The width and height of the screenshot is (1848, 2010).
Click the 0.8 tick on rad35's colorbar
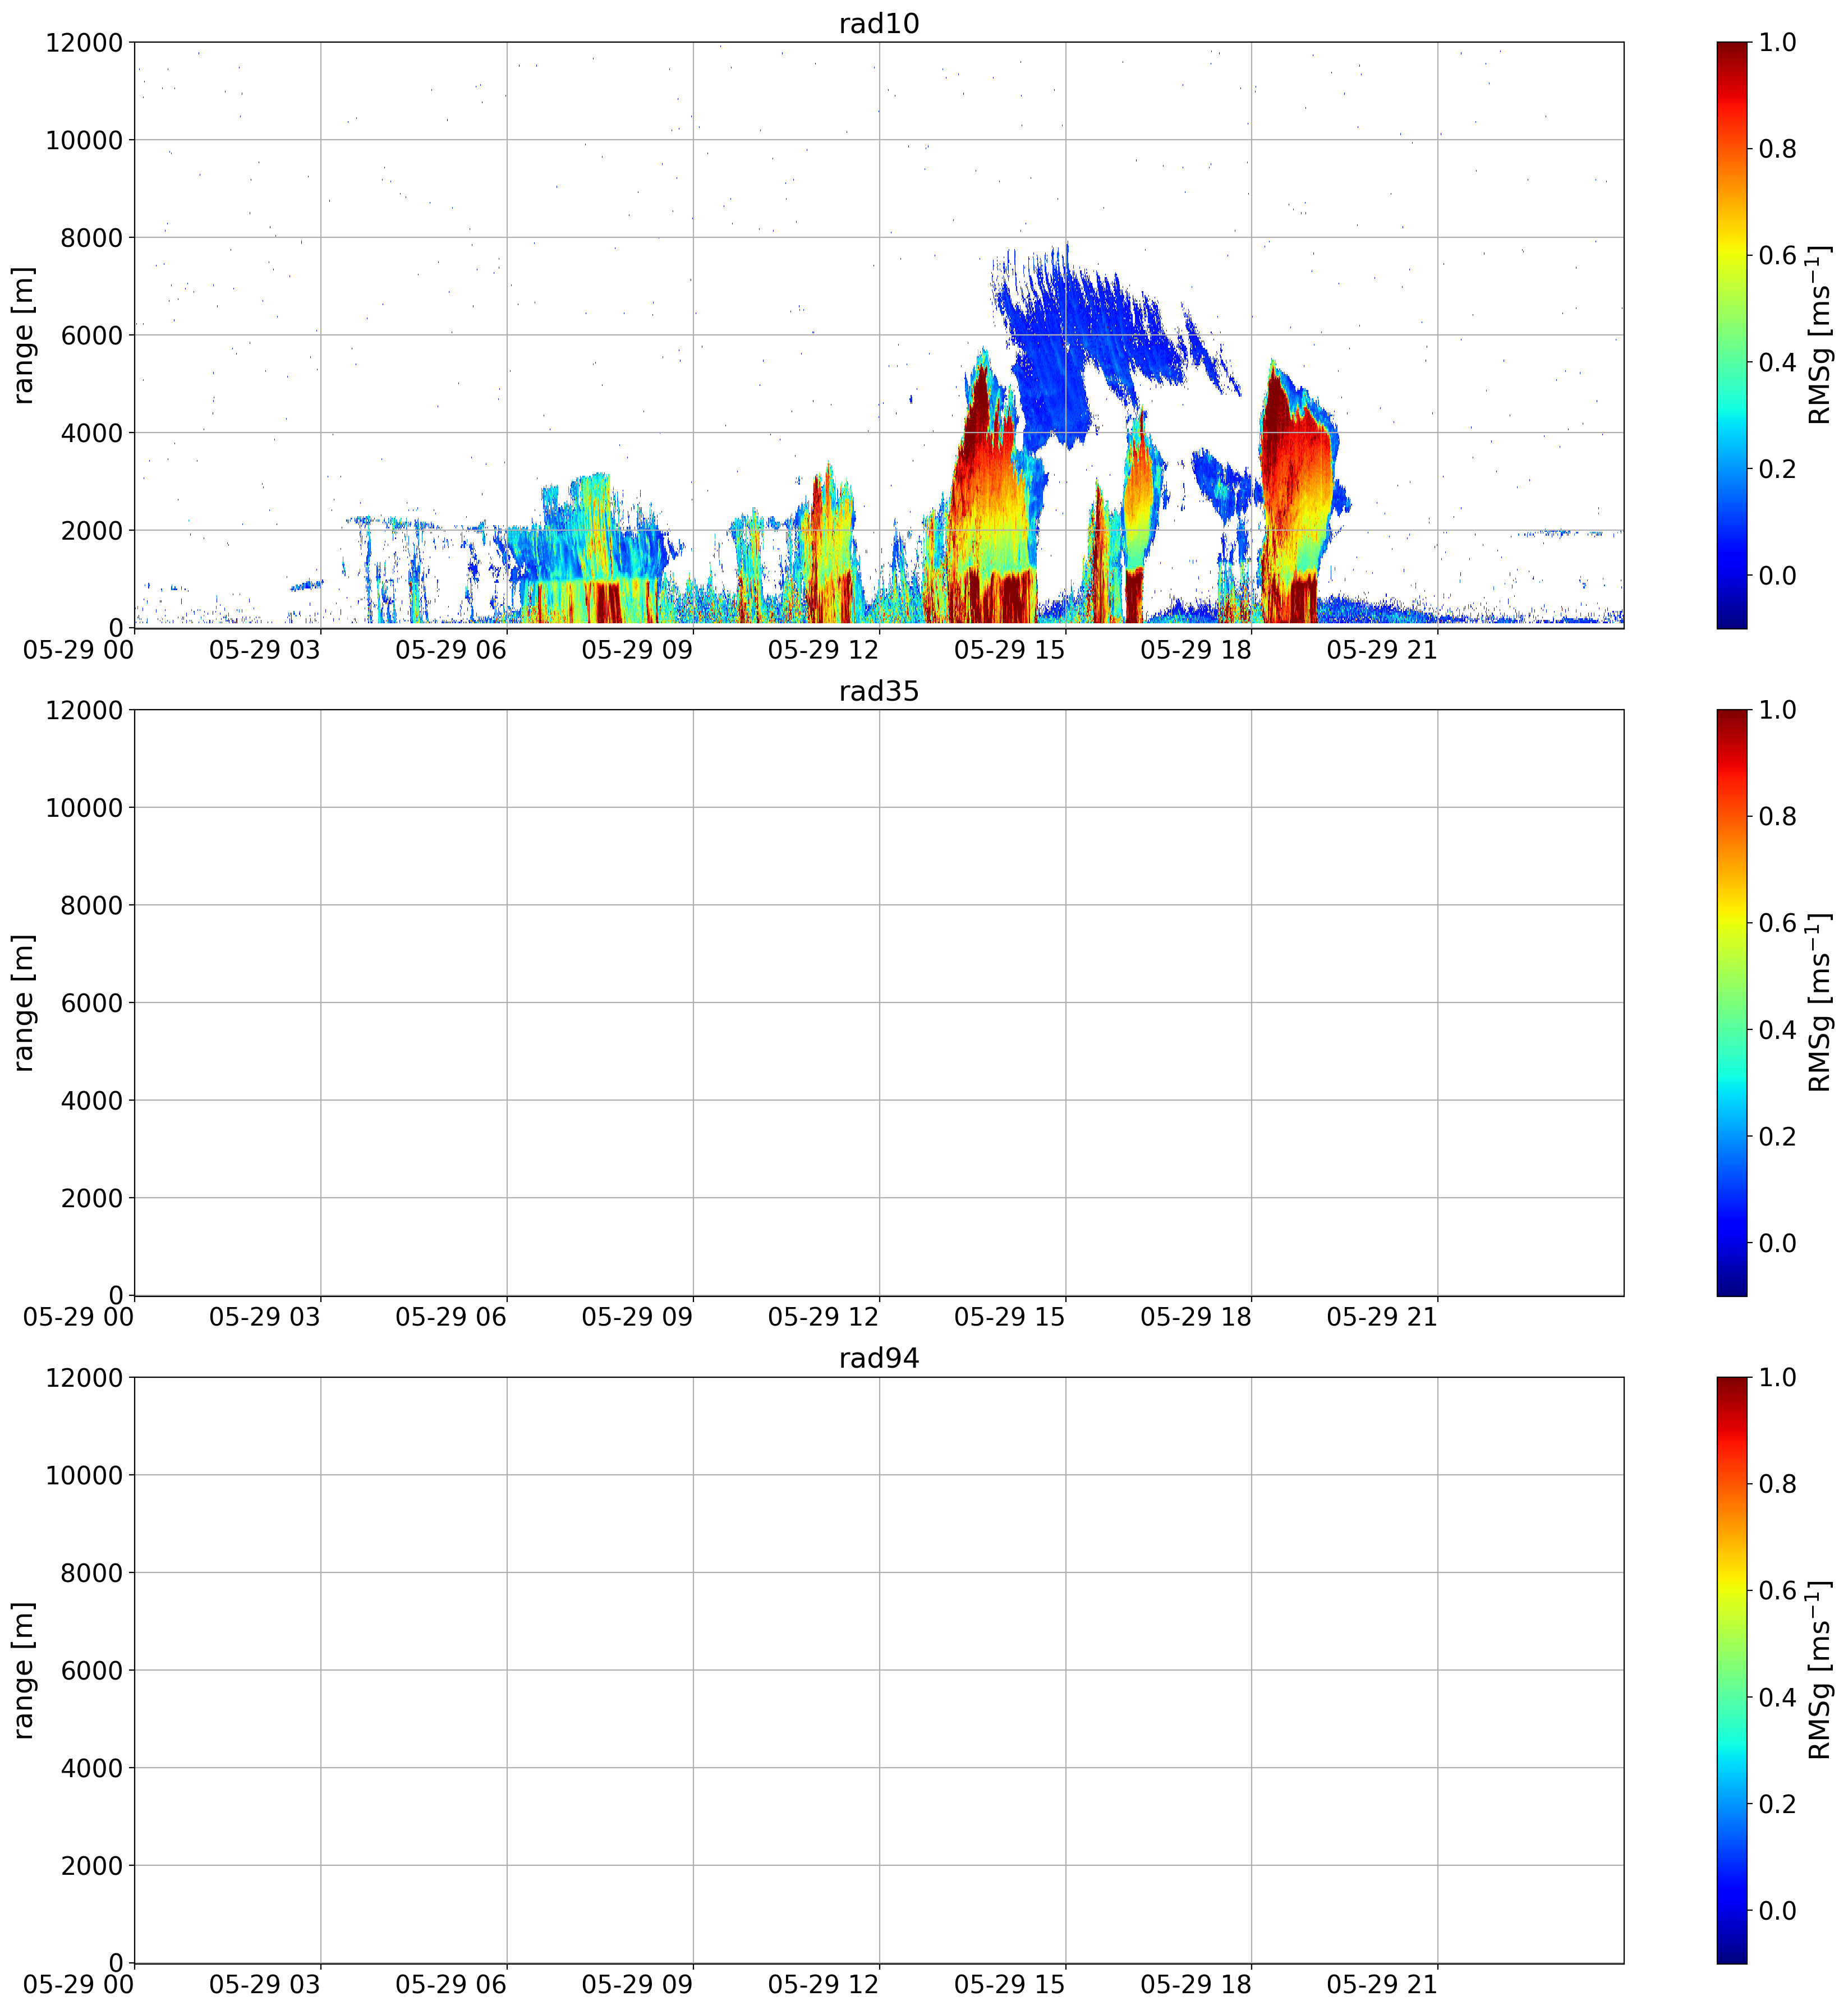1777,817
